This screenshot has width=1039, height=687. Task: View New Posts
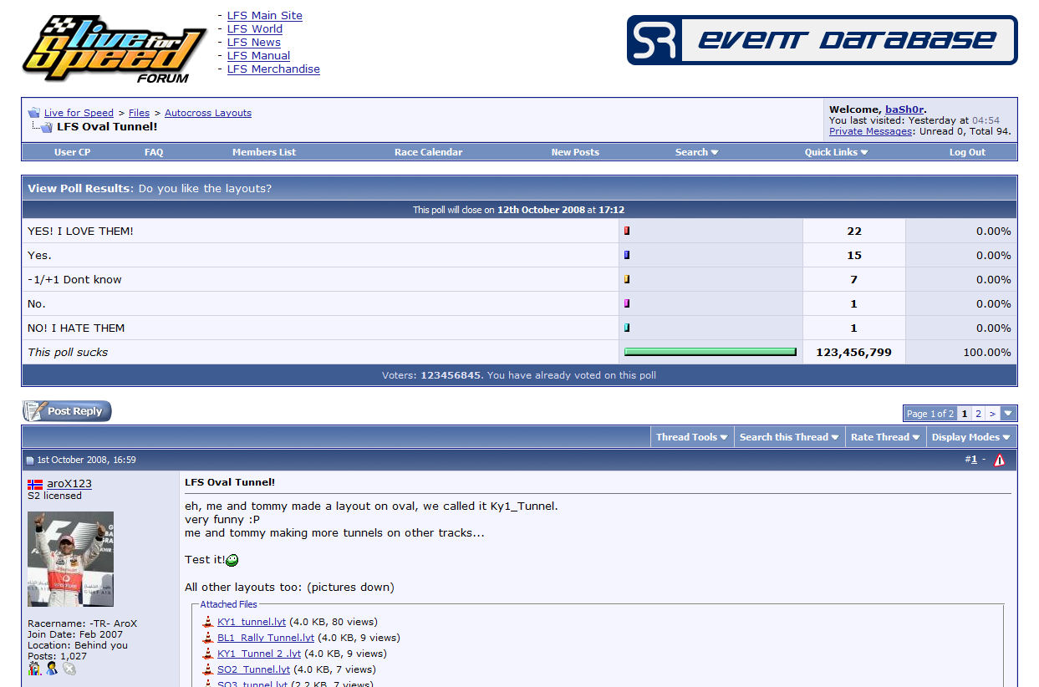click(x=575, y=152)
